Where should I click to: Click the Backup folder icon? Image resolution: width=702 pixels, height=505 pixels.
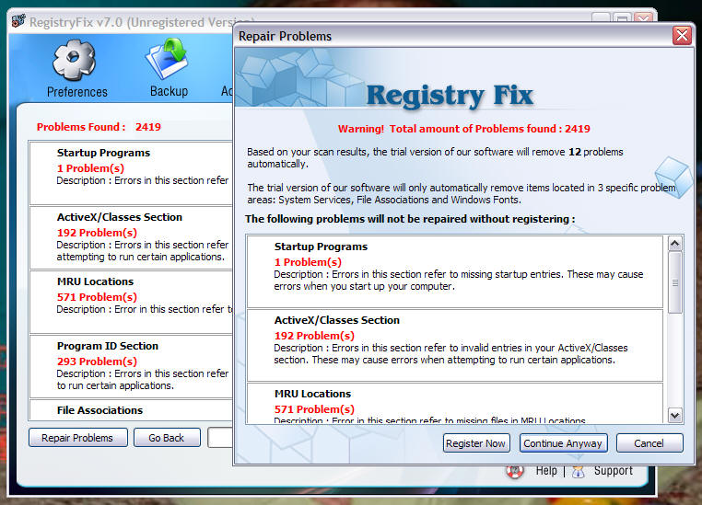pos(166,59)
